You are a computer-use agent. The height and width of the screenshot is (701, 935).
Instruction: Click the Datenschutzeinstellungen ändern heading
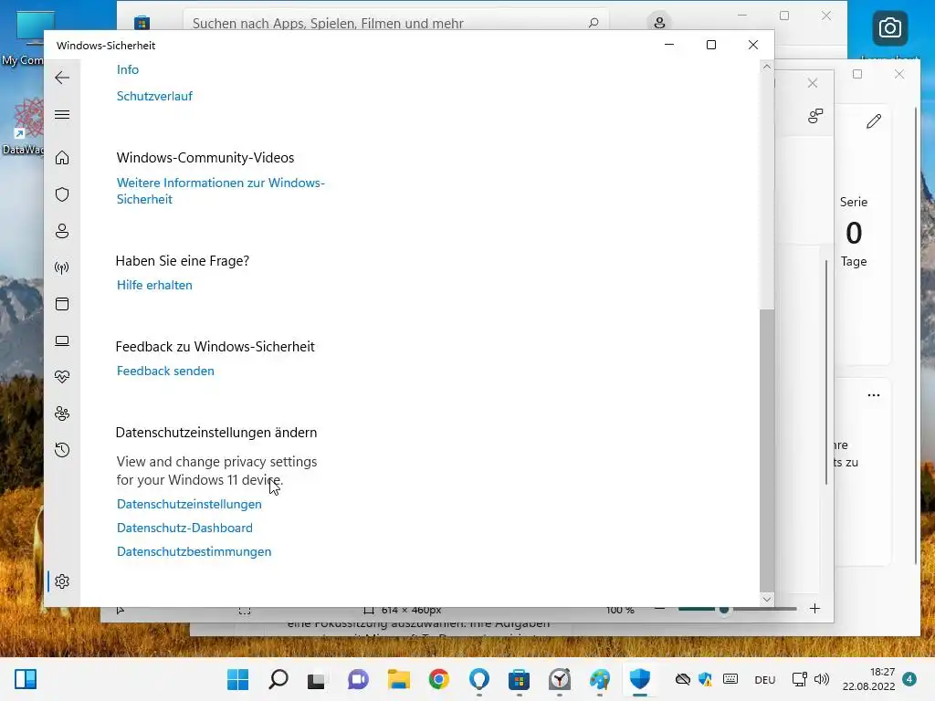tap(216, 432)
